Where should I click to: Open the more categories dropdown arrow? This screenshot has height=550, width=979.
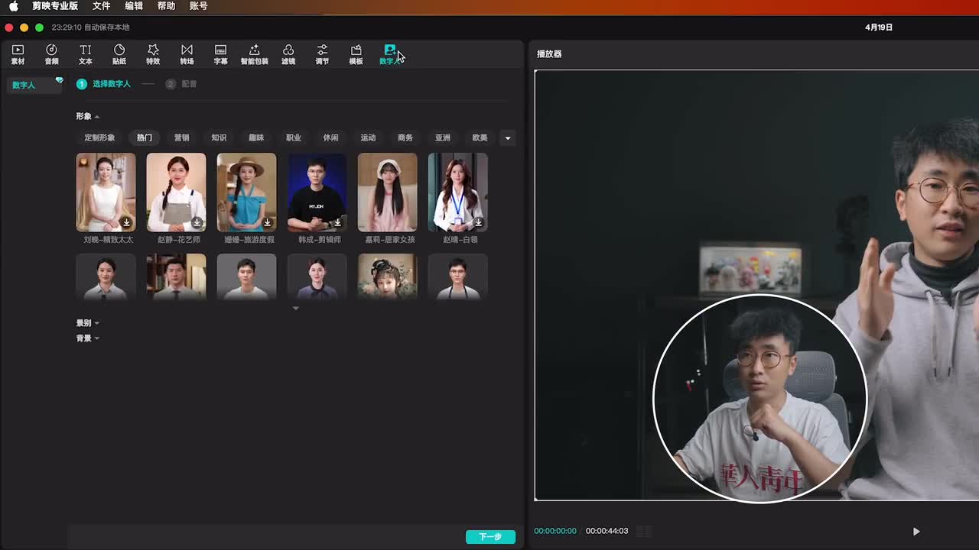pos(507,138)
